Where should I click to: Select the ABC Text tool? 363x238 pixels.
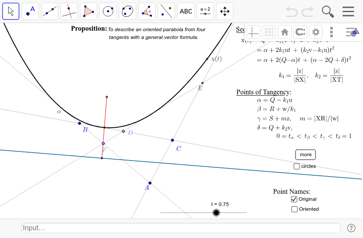coord(186,11)
